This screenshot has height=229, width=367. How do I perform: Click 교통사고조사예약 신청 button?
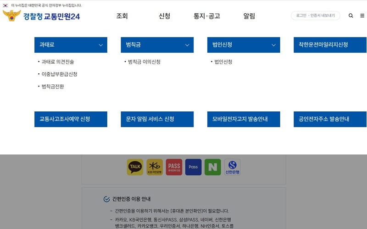click(71, 119)
